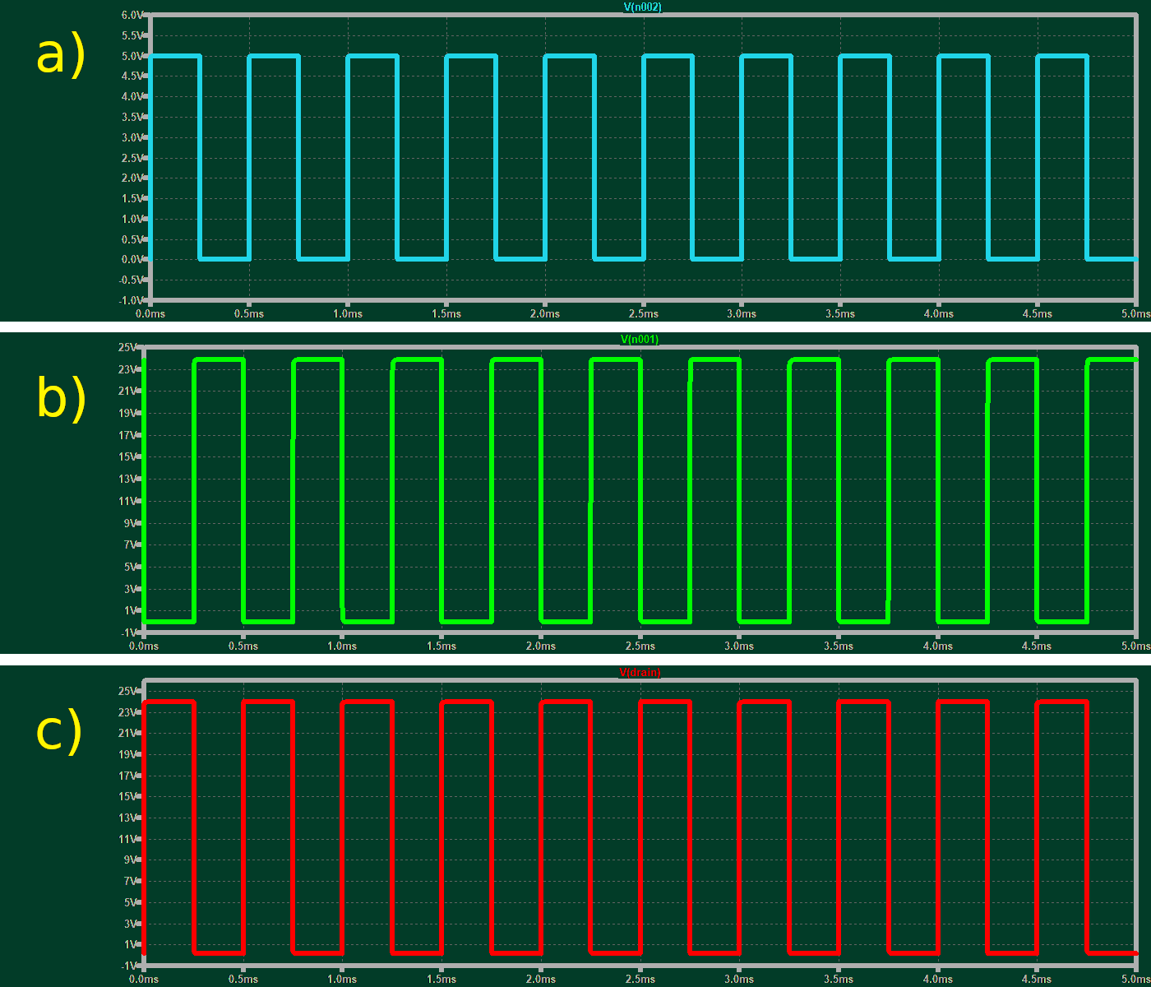Viewport: 1151px width, 987px height.
Task: Click the 19V tick in V(drain) pane
Action: point(129,754)
